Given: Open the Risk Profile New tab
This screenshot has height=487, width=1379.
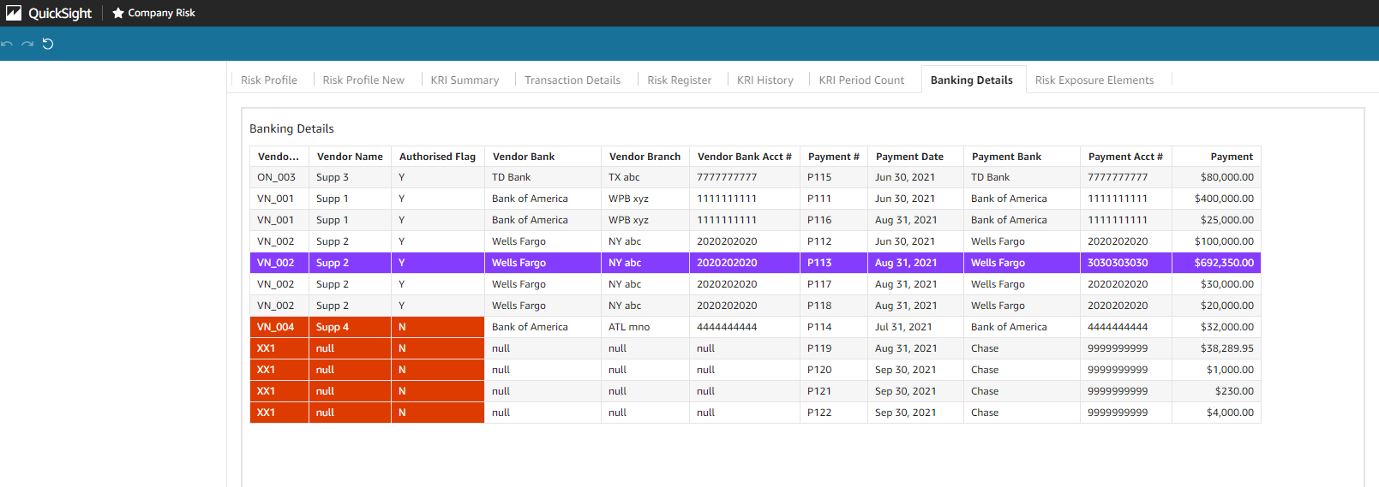Looking at the screenshot, I should click(363, 80).
